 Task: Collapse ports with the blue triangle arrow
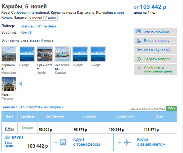(20, 84)
